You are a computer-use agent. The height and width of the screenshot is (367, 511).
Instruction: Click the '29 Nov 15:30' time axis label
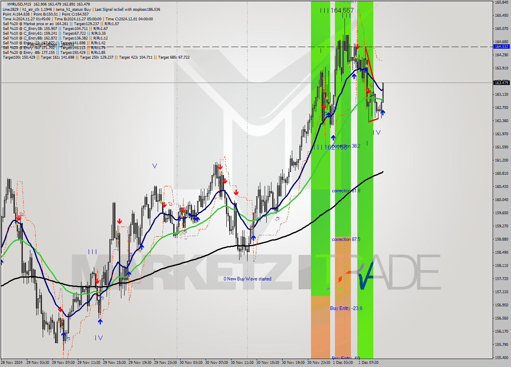point(115,363)
